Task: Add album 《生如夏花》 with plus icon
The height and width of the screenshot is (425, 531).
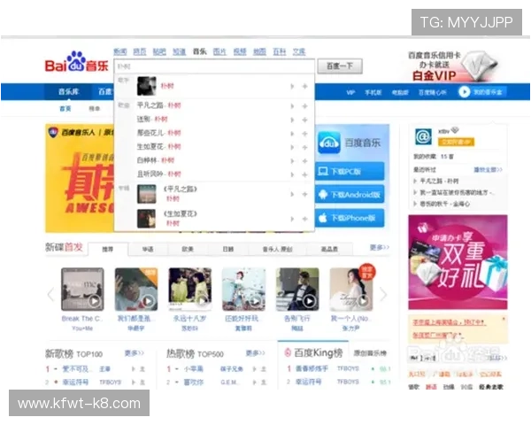Action: (x=304, y=219)
